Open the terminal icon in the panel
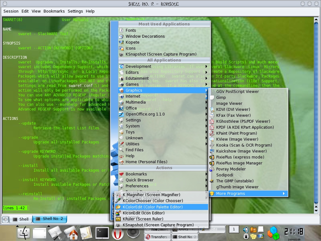 tap(102, 233)
